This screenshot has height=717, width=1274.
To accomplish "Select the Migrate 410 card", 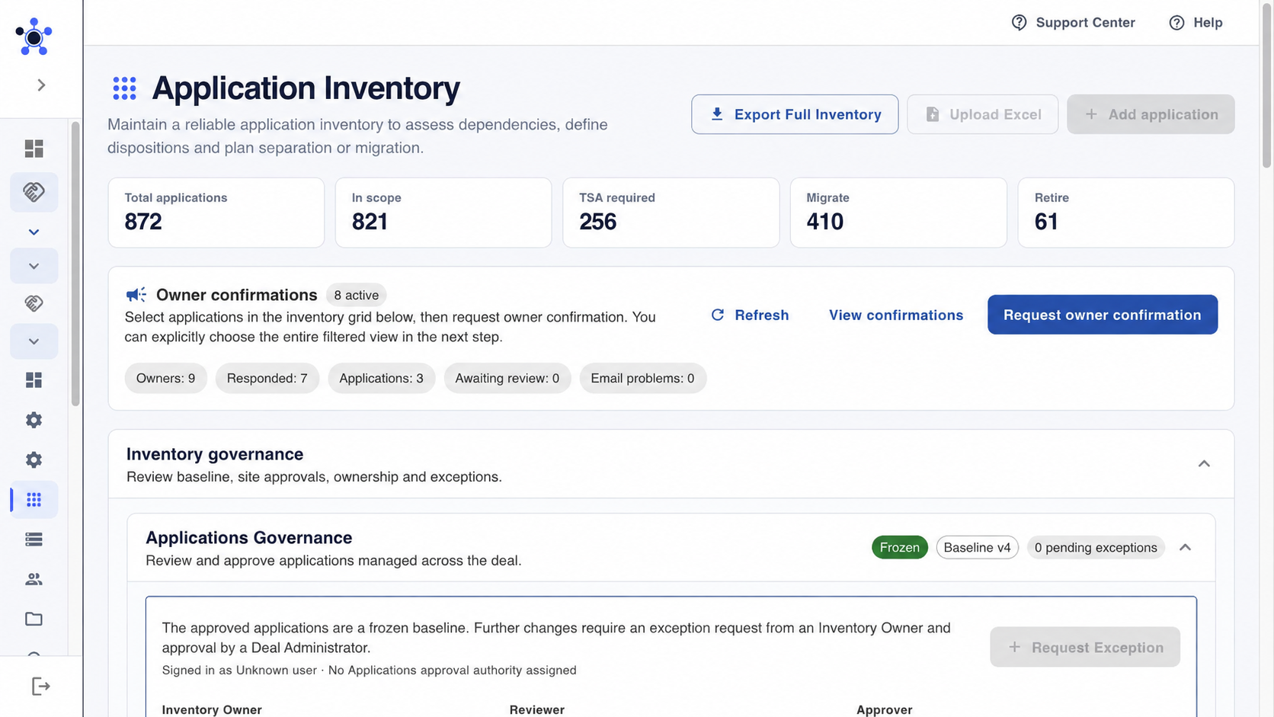I will [898, 213].
